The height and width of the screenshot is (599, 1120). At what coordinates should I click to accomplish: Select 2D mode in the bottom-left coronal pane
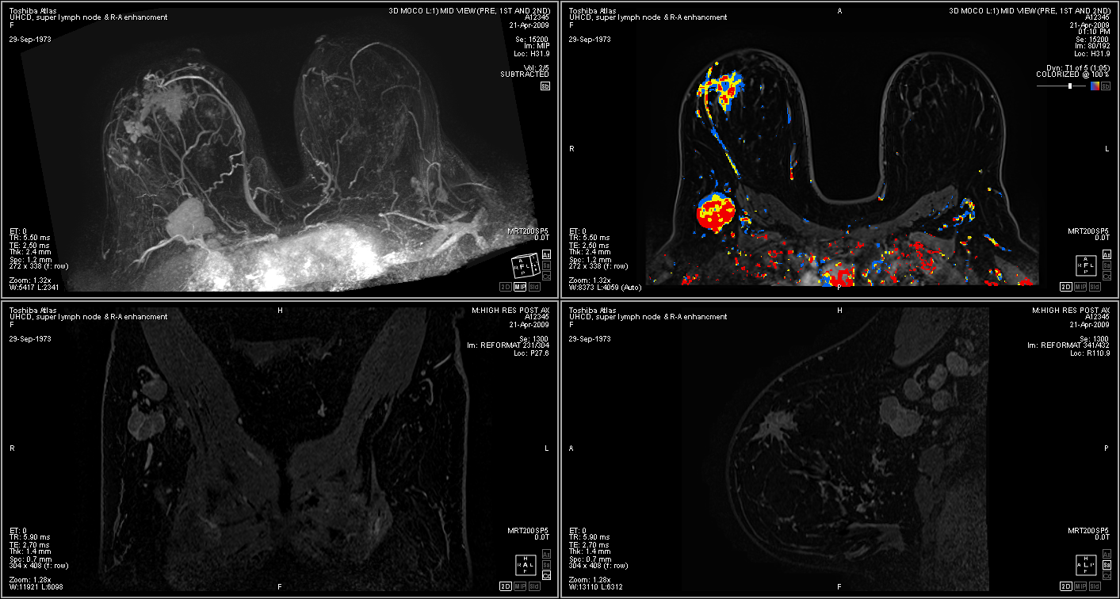pos(505,586)
